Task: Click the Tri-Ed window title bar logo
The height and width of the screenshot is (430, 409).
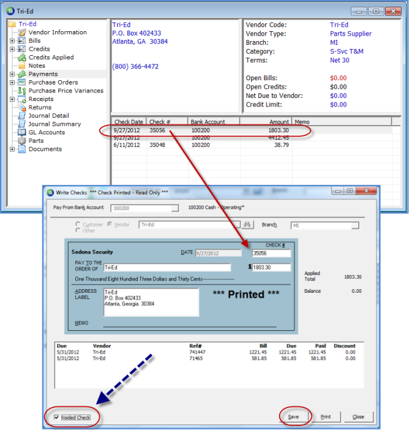Action: pos(10,11)
